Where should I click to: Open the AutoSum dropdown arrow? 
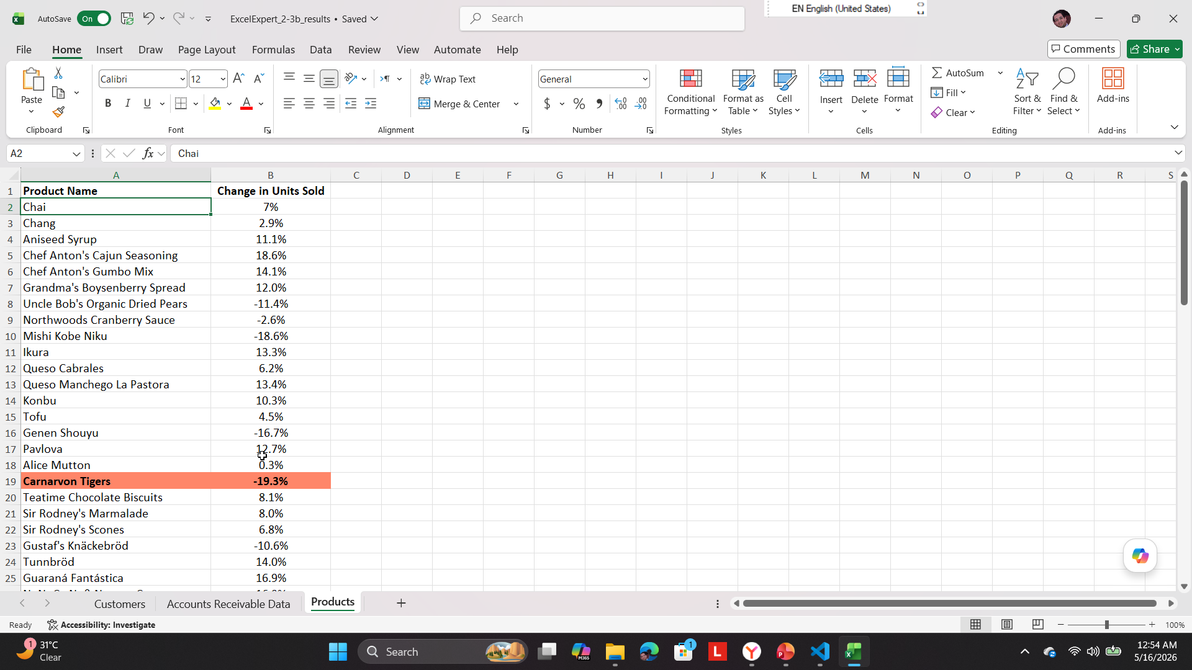click(x=1000, y=73)
